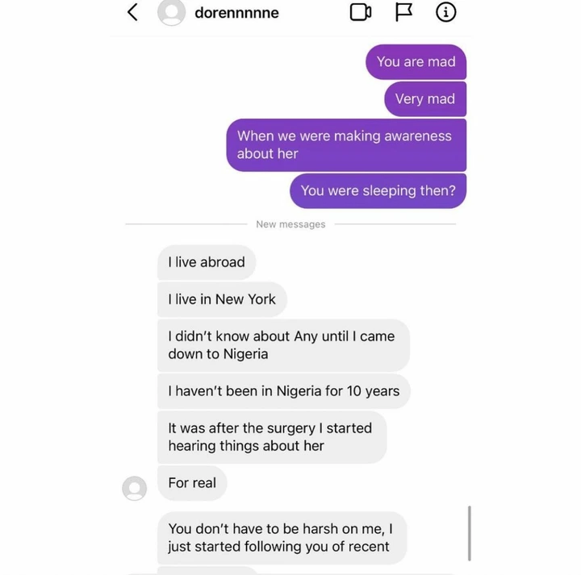Tap the small avatar beside For real
581x575 pixels.
point(135,489)
